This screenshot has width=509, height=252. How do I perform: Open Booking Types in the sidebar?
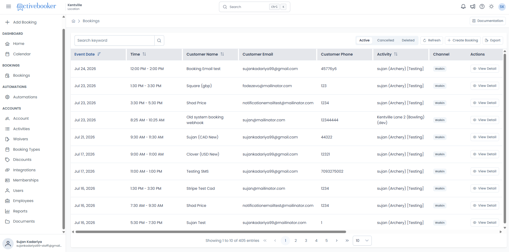(x=26, y=149)
